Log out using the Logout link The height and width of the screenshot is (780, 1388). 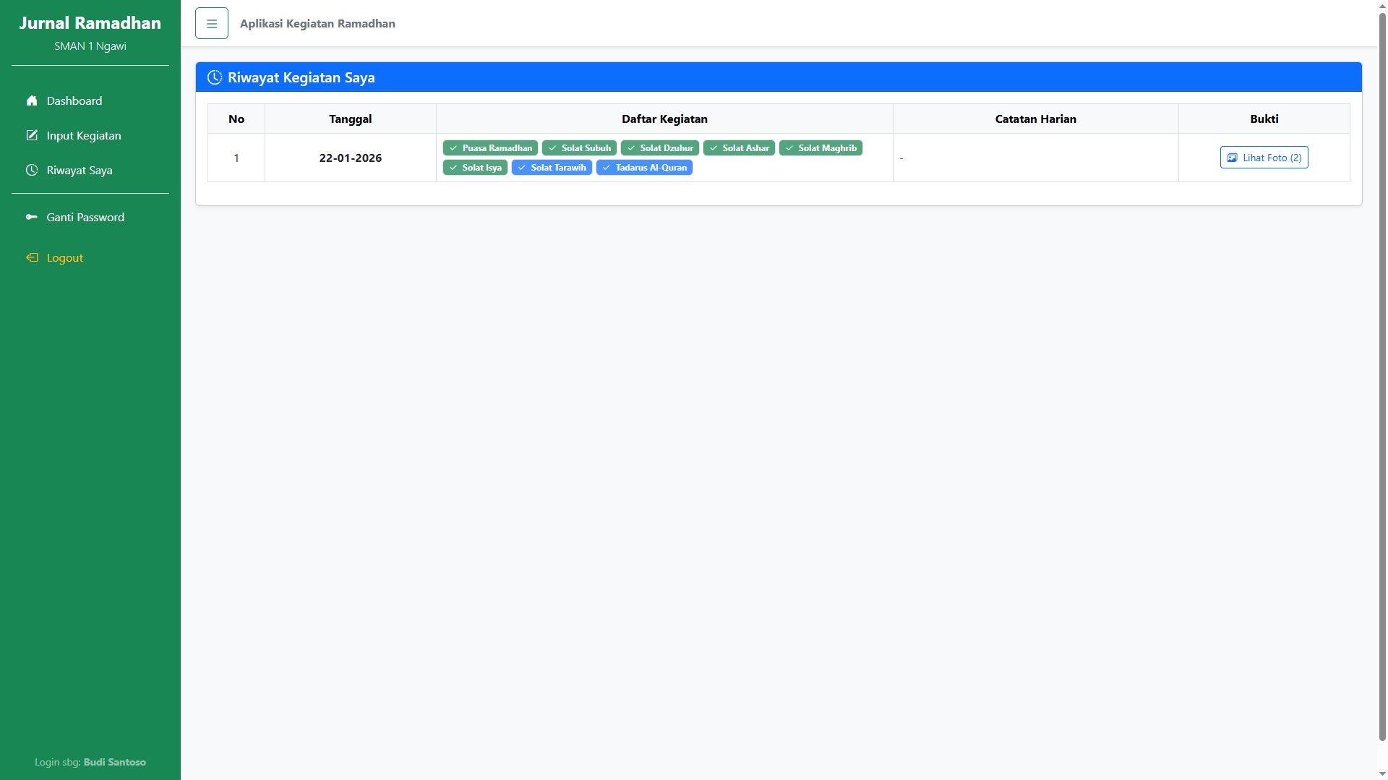(65, 257)
